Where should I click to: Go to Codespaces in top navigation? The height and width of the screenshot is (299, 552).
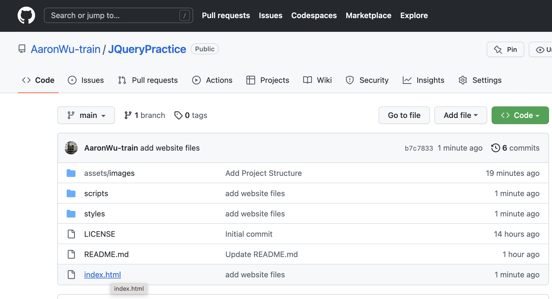coord(314,15)
